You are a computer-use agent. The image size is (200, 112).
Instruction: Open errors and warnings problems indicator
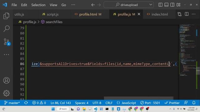click(x=39, y=103)
